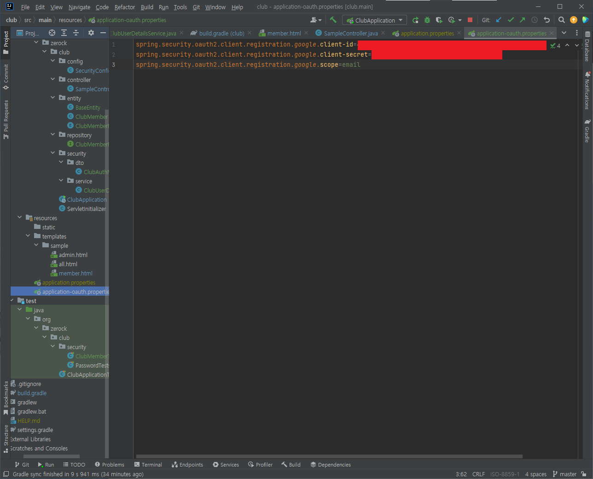Click the Debug bug icon

click(x=427, y=20)
